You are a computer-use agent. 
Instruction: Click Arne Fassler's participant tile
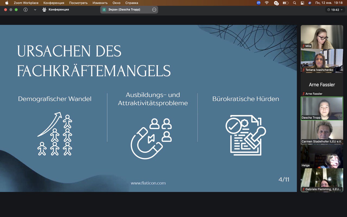[x=322, y=85]
